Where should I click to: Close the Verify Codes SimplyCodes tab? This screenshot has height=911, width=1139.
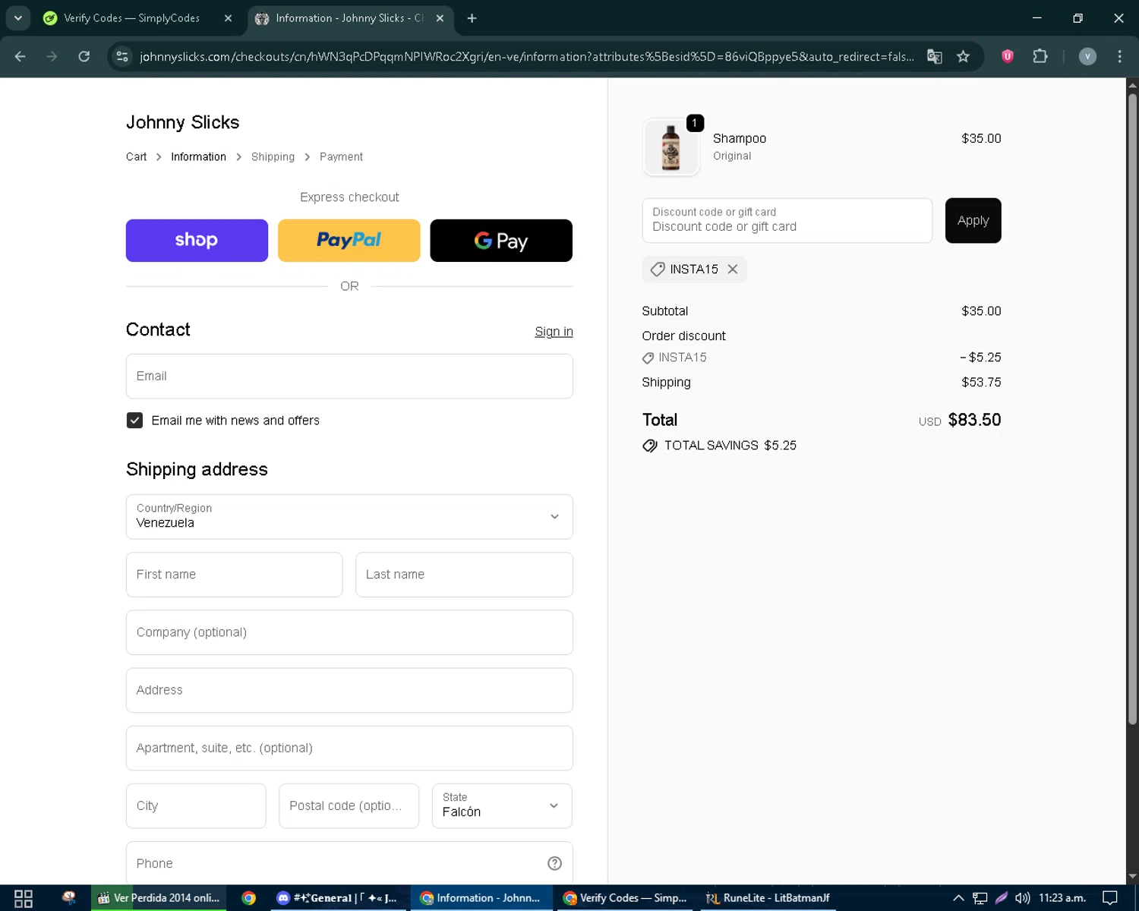pos(228,18)
